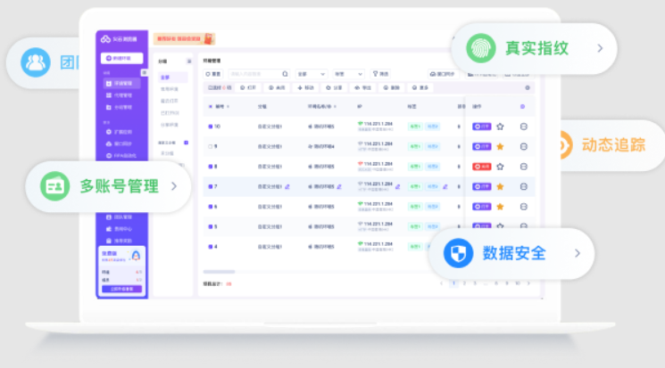Click the edit pencil beside row 7 group name
Screen dimensions: 665x368
pyautogui.click(x=287, y=186)
